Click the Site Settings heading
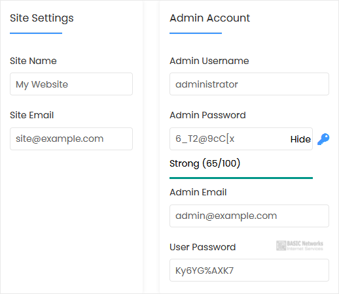The width and height of the screenshot is (339, 294). click(42, 18)
